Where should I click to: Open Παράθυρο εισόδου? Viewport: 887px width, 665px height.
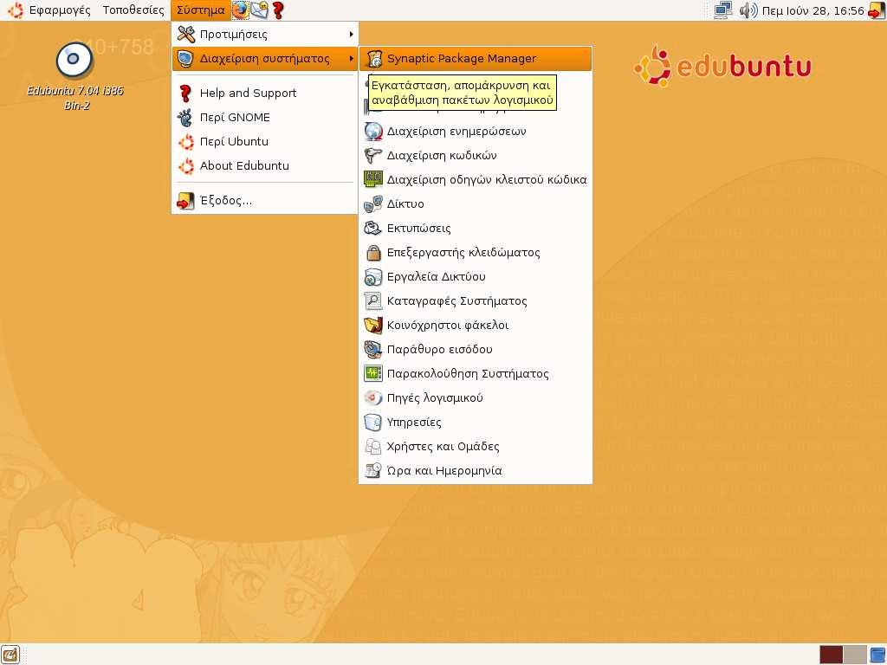pyautogui.click(x=476, y=350)
